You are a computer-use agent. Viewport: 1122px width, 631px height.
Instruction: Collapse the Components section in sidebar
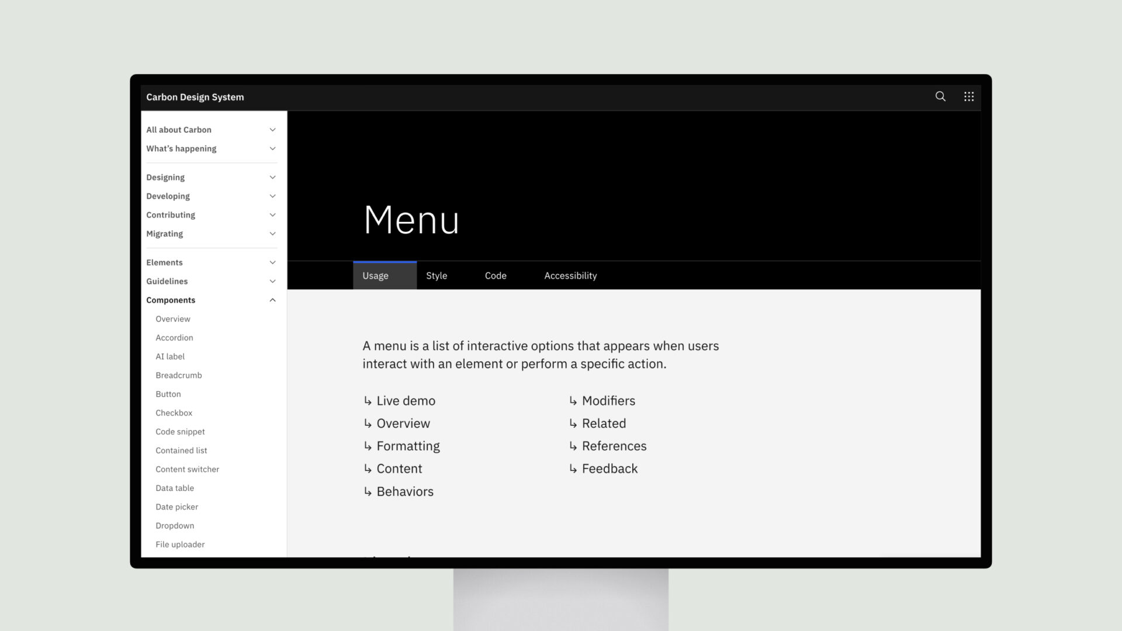[273, 300]
